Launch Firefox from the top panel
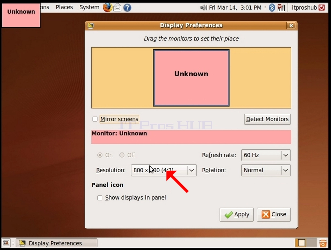Viewport: 331px width, 250px height. [x=108, y=7]
